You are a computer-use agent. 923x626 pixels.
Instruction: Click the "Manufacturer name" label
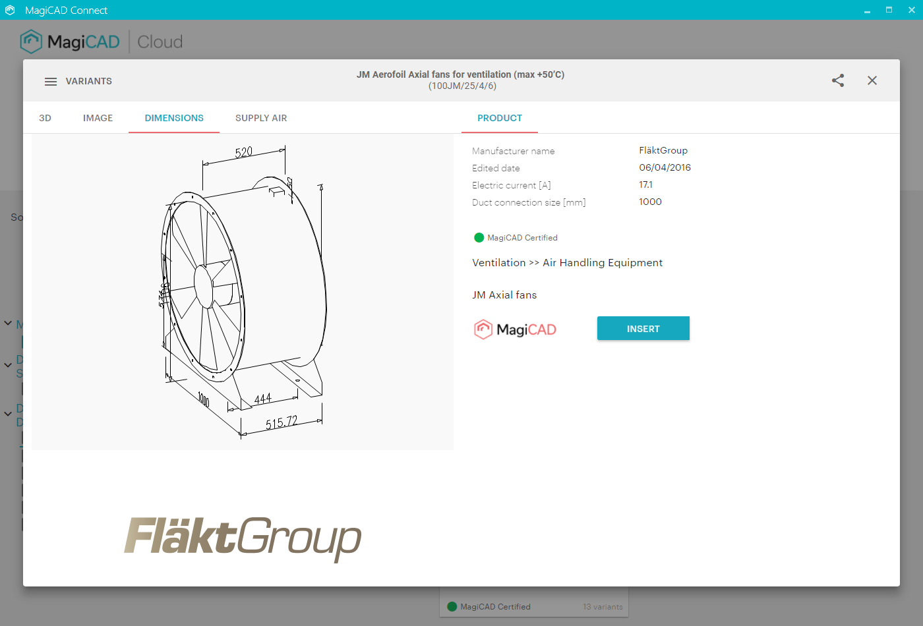[514, 151]
